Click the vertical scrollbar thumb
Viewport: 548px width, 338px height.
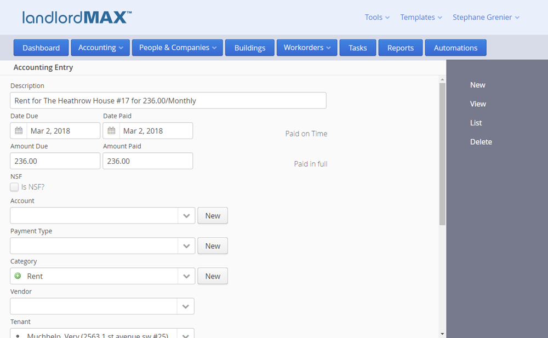(x=442, y=154)
